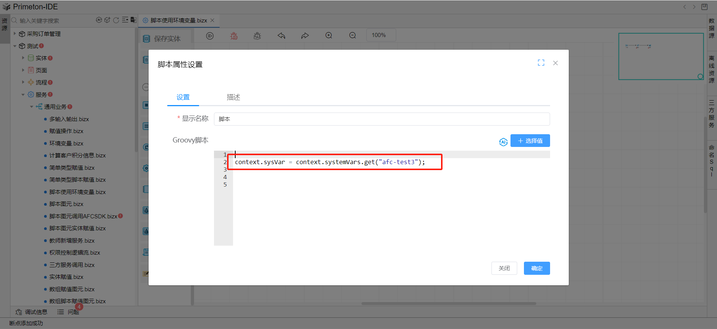The image size is (717, 329).
Task: Select the 设置 tab in dialog
Action: (x=183, y=97)
